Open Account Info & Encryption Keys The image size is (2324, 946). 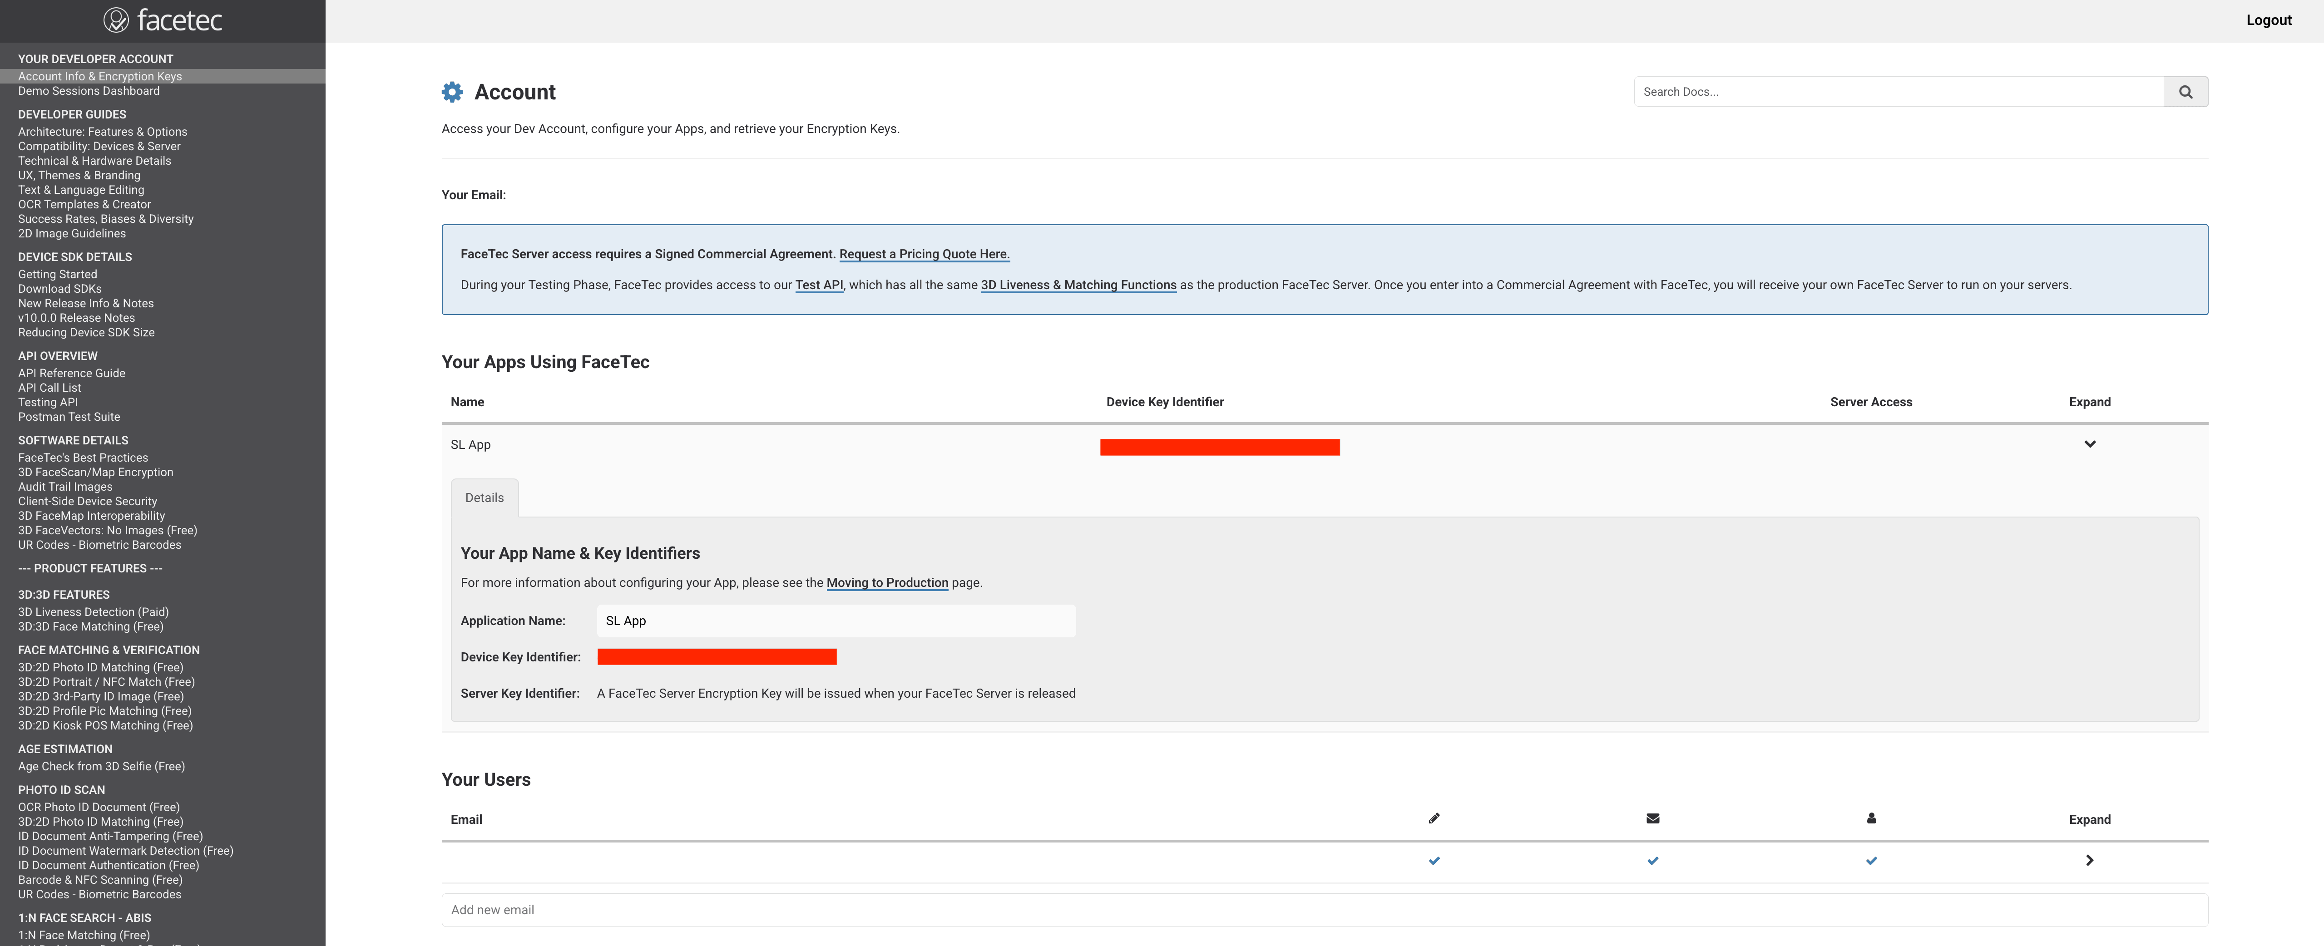tap(100, 77)
